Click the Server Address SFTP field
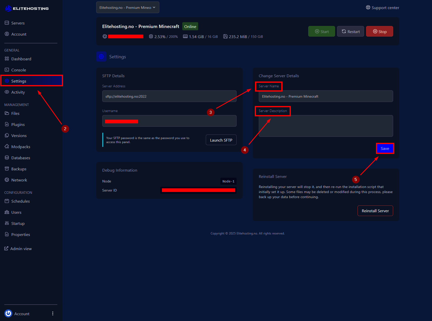 (x=169, y=96)
